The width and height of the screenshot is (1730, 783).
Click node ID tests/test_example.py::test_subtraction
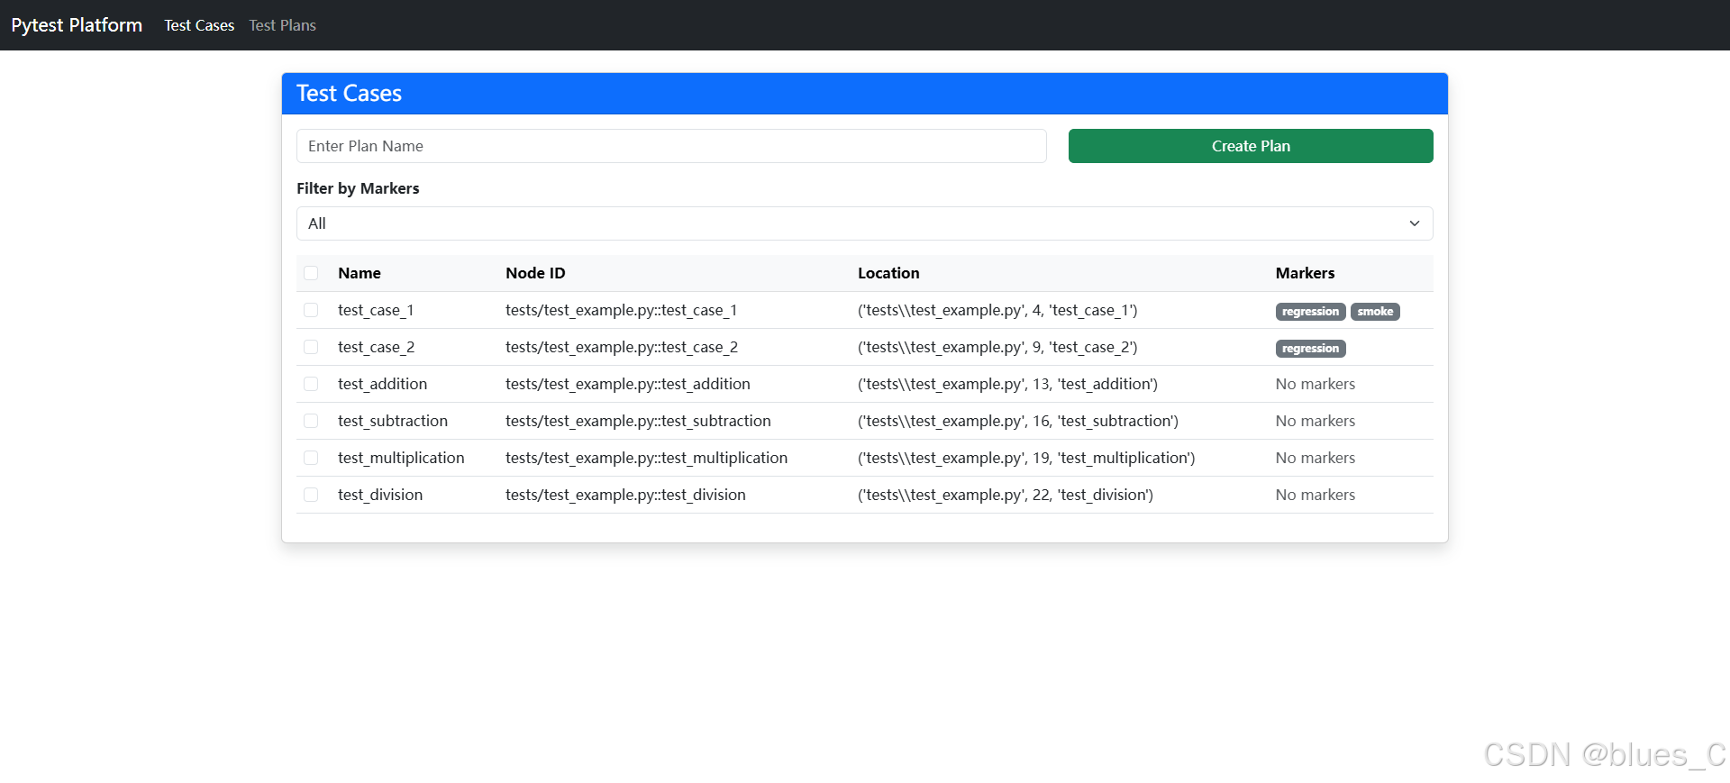pos(638,421)
